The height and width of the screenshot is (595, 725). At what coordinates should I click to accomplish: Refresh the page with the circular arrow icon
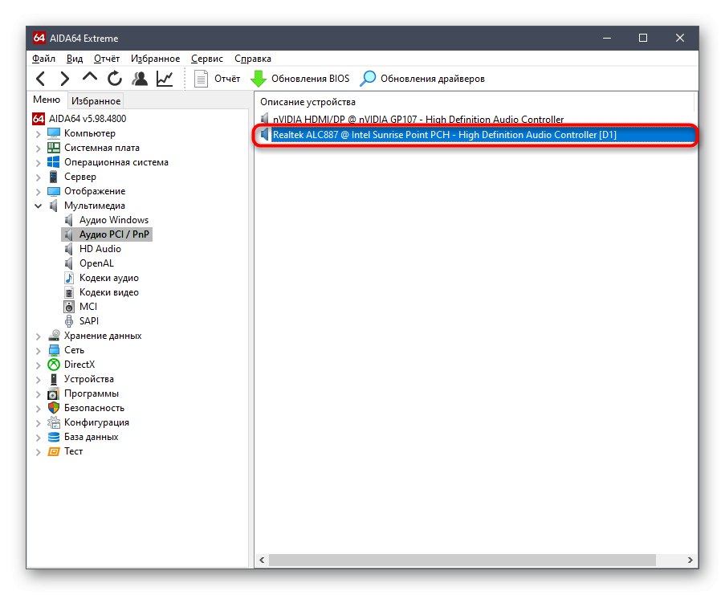pyautogui.click(x=115, y=79)
